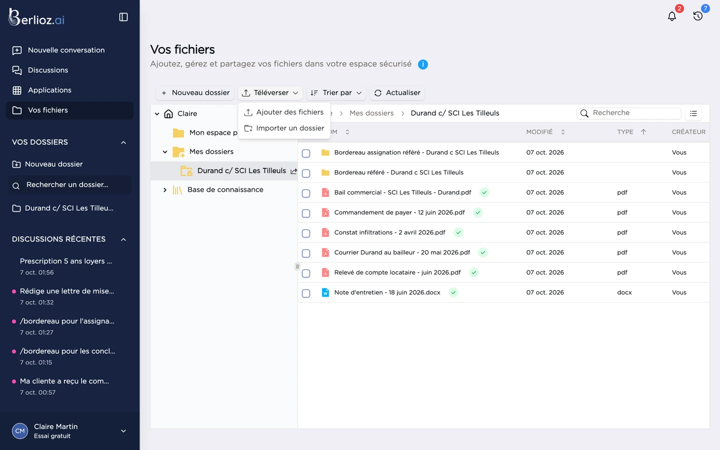720x450 pixels.
Task: Expand the Base de connaissance tree node
Action: coord(165,190)
